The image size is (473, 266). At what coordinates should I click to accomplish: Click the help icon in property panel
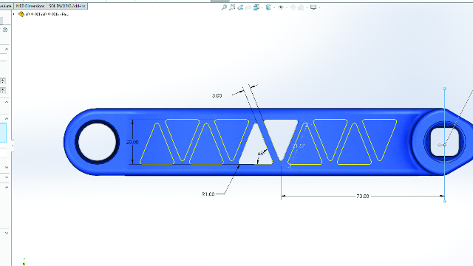point(5,30)
